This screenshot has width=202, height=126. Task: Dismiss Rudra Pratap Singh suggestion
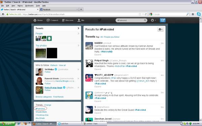tap(78, 88)
